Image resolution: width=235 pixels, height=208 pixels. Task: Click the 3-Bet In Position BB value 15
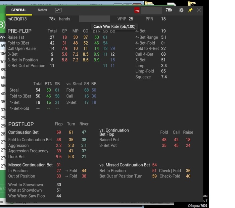112,60
